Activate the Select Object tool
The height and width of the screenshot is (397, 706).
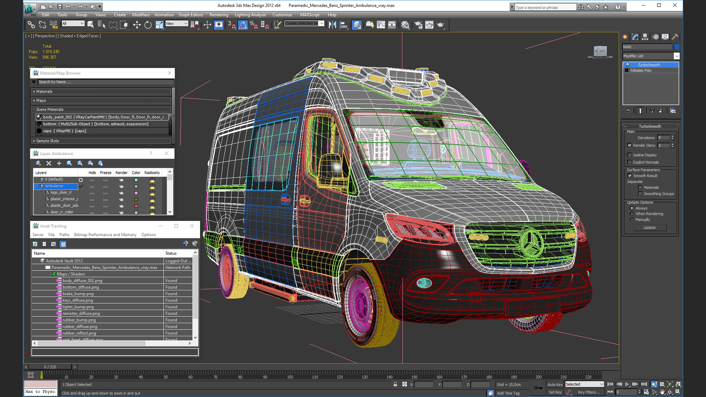coord(90,25)
